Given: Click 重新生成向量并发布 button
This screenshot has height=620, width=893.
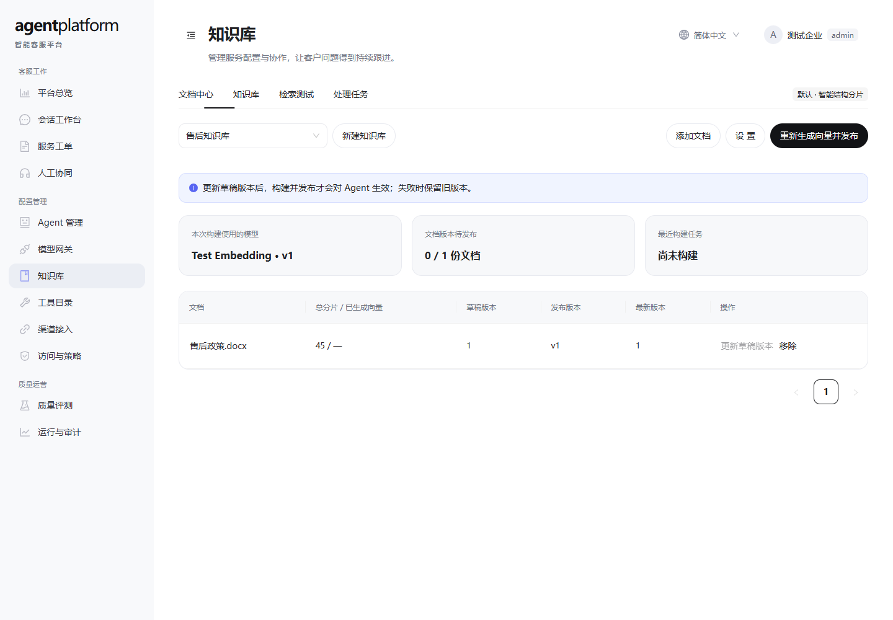Looking at the screenshot, I should 819,136.
